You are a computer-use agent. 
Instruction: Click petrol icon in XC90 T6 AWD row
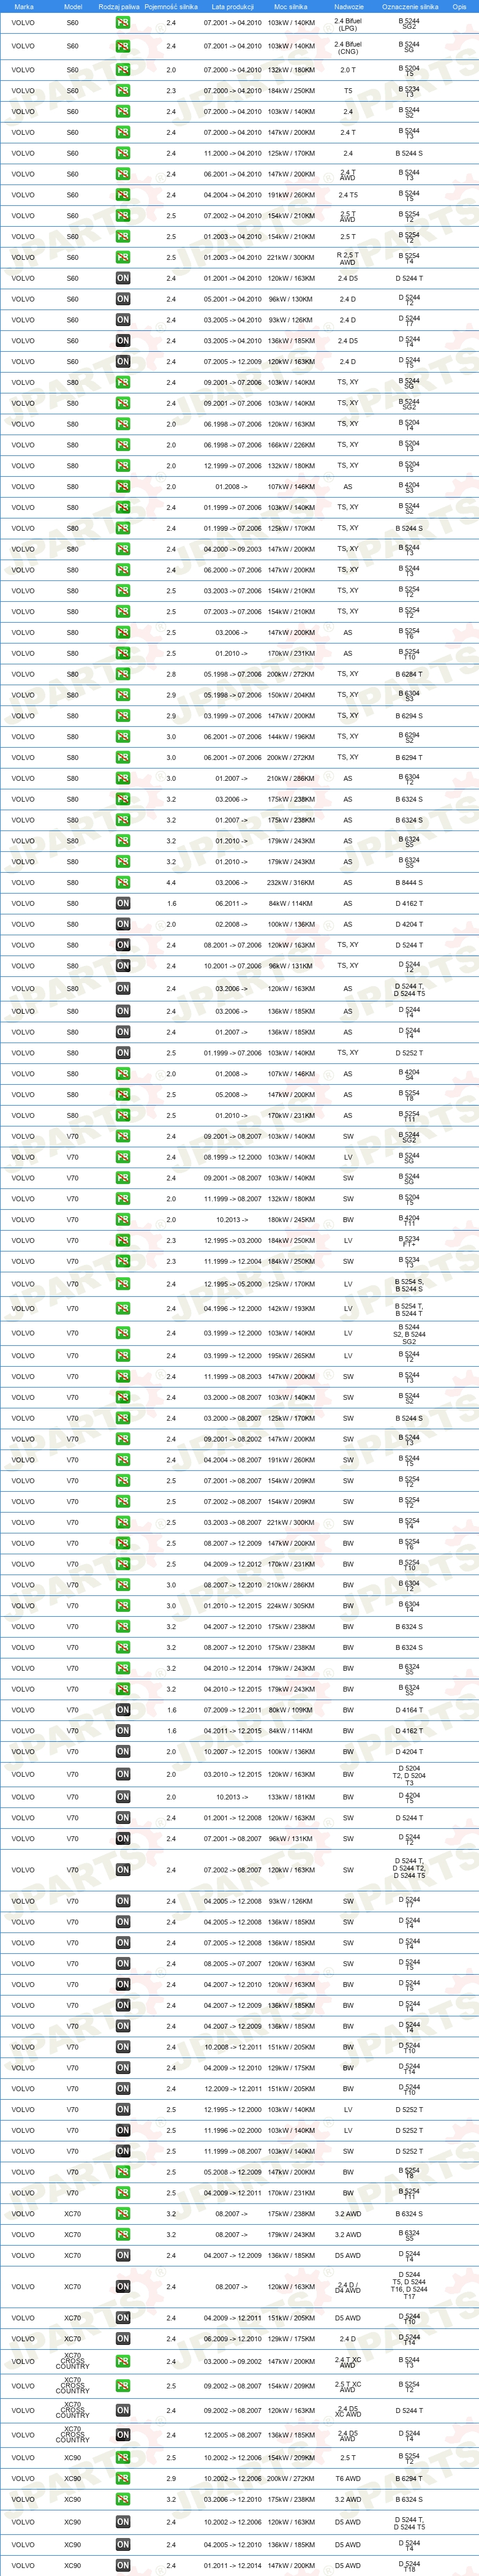[122, 2478]
